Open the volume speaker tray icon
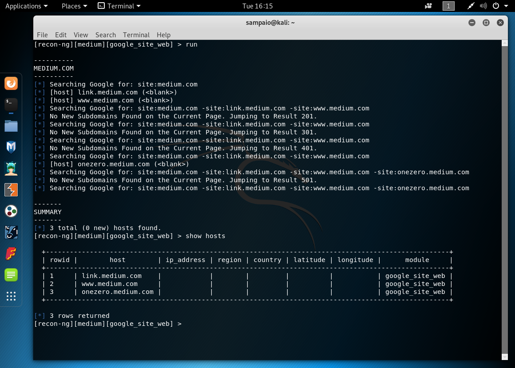The height and width of the screenshot is (368, 515). click(483, 6)
